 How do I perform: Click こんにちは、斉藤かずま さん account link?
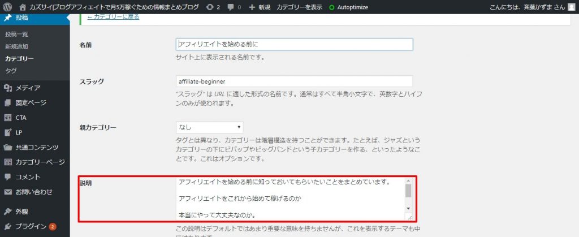click(x=528, y=7)
